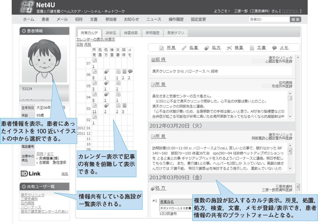The height and width of the screenshot is (224, 318).
Task: Open the ニュース menu item
Action: [154, 19]
